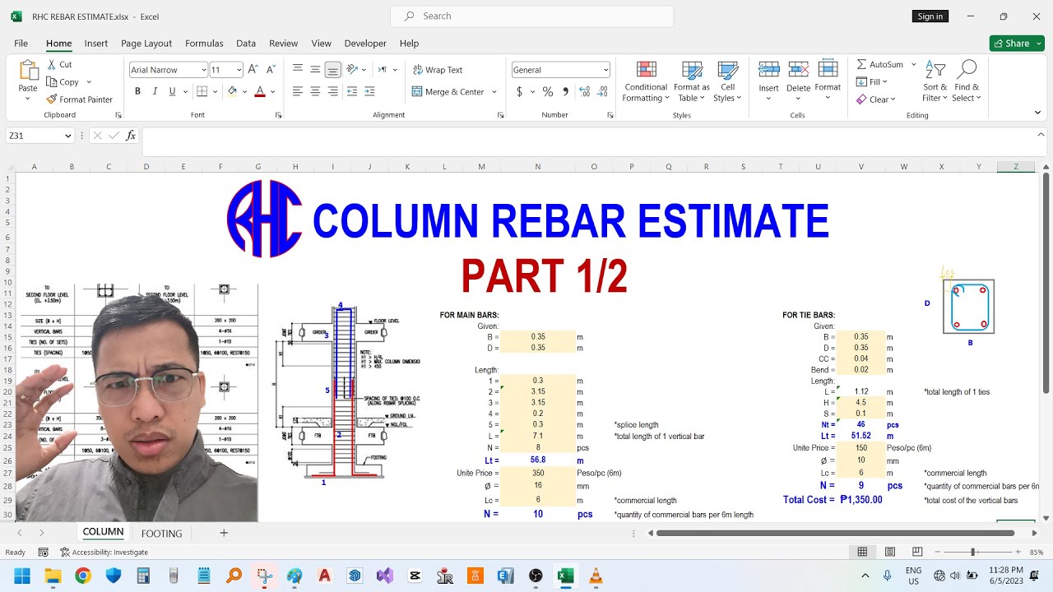Click the Cut command
This screenshot has width=1053, height=592.
click(x=60, y=64)
